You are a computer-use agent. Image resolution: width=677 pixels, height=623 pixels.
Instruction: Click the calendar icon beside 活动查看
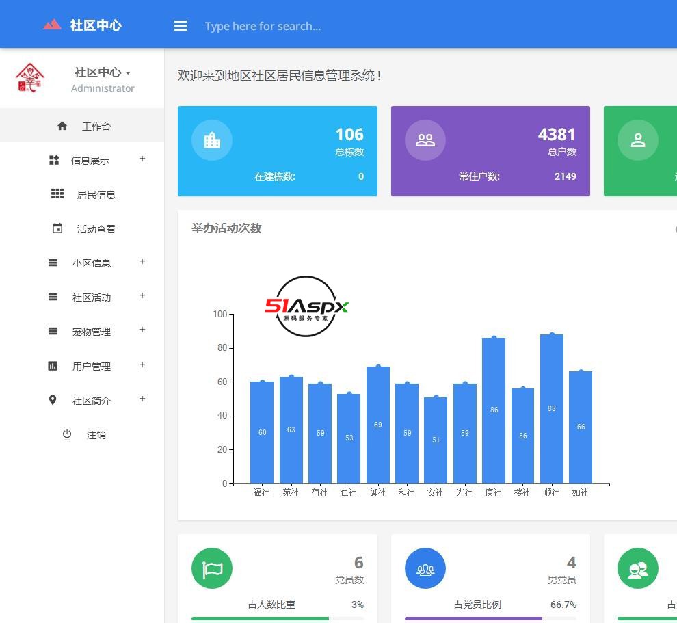pos(57,228)
